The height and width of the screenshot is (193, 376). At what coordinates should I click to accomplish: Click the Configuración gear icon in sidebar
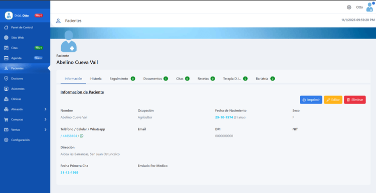(7, 140)
